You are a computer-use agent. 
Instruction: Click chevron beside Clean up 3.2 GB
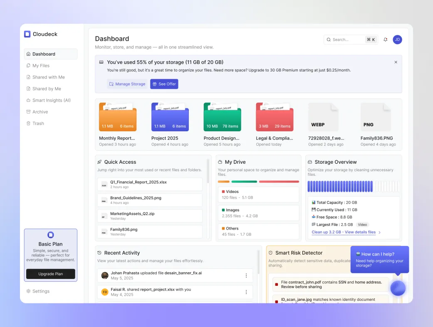[x=379, y=233]
